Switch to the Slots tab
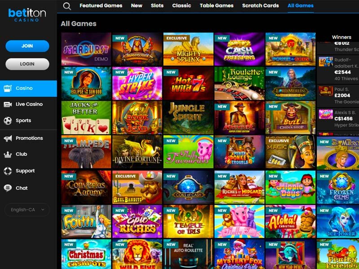 (157, 6)
